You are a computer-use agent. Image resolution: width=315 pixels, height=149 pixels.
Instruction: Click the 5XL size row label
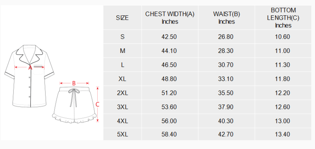point(122,134)
